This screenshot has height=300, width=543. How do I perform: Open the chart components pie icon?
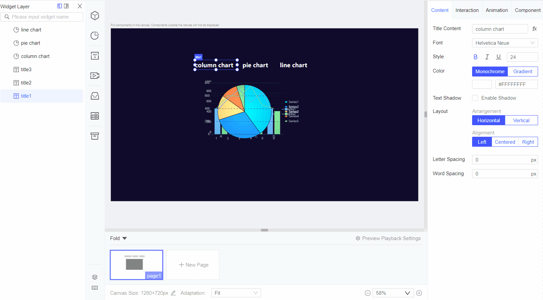pyautogui.click(x=95, y=35)
